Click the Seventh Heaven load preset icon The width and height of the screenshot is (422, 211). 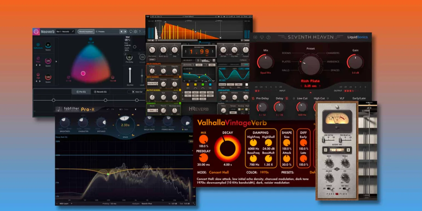(255, 37)
